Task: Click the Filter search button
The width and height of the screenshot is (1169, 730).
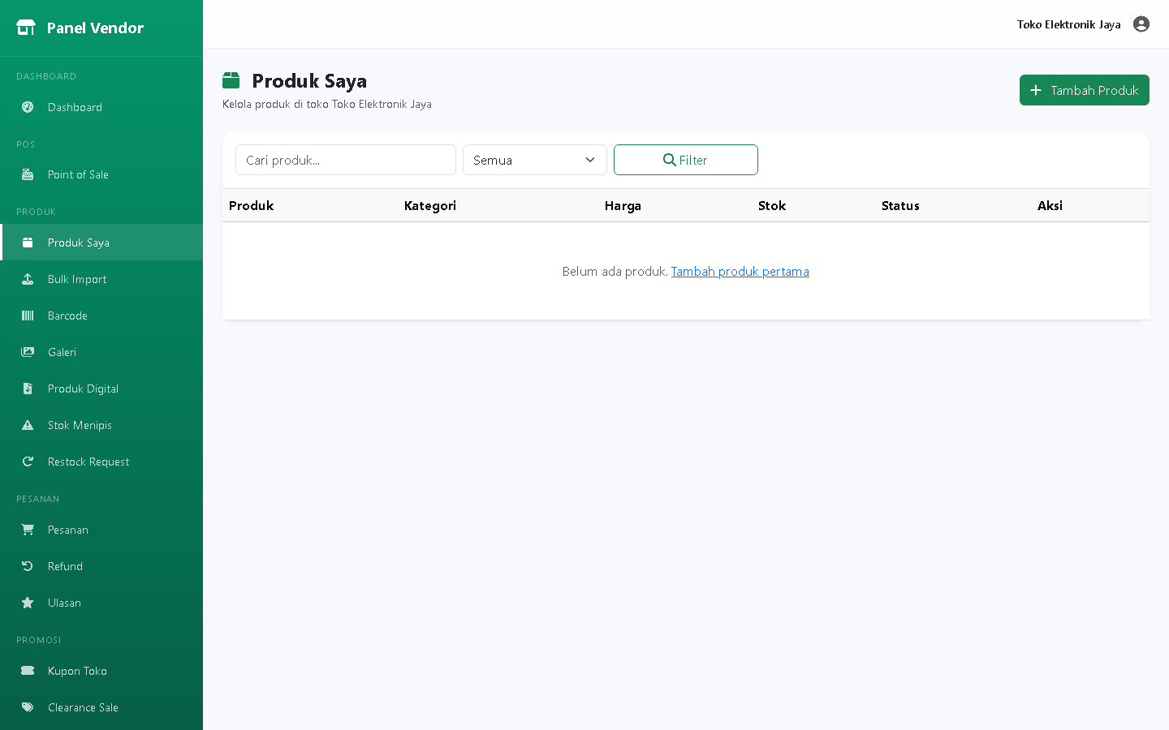Action: [686, 160]
